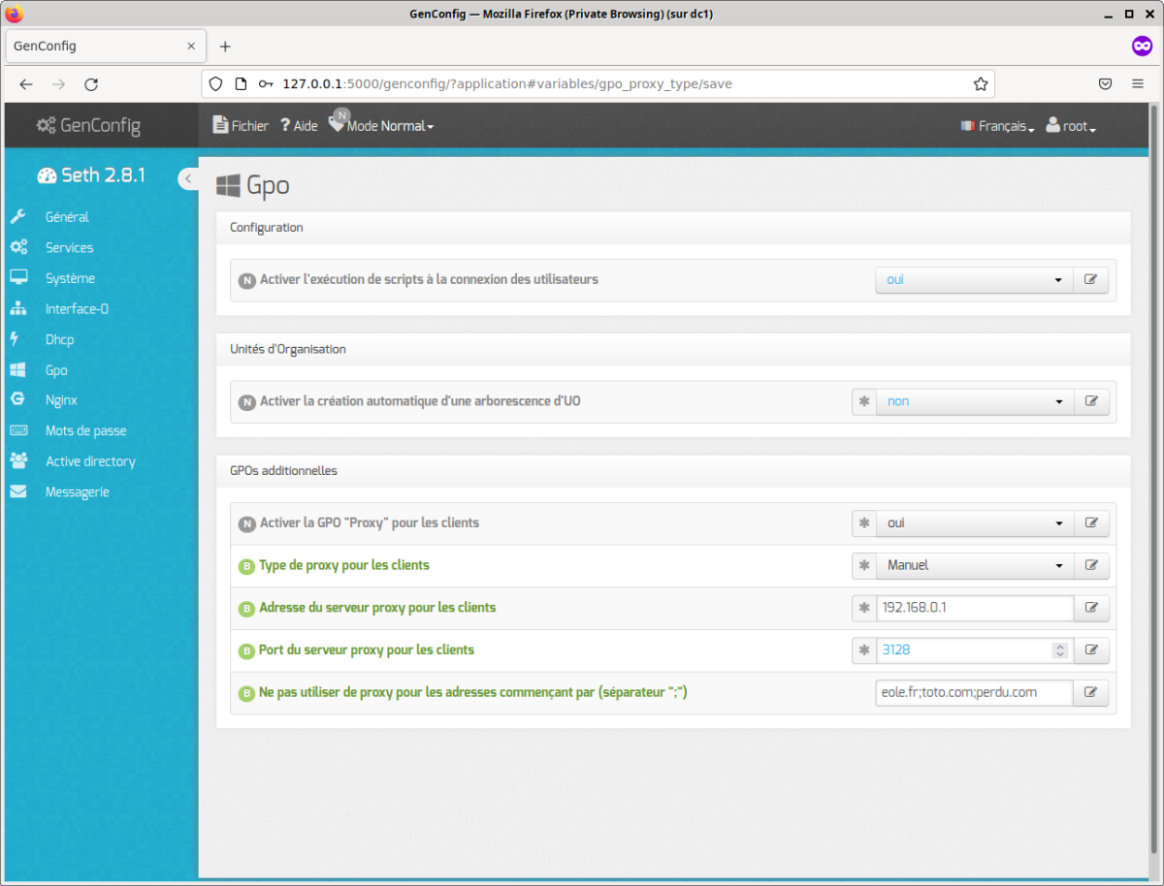Click the proxy address field 192.168.0.1
This screenshot has width=1164, height=886.
974,608
